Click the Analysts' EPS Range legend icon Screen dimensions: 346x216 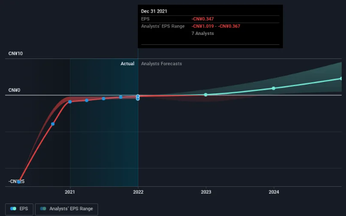[43, 209]
